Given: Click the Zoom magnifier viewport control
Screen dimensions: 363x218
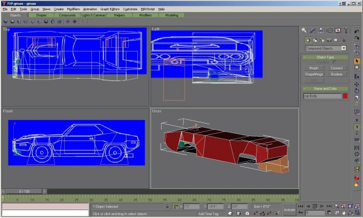Looking at the screenshot, I should (x=337, y=206).
